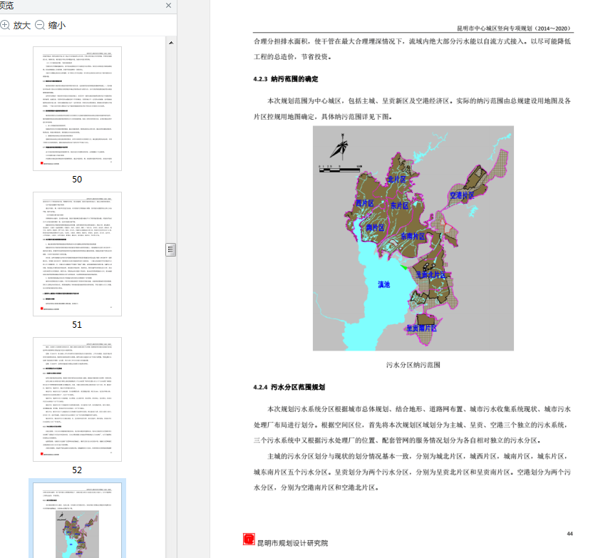Viewport: 593px width, 558px height.
Task: Click page label 52 under thumbnail
Action: pos(77,470)
